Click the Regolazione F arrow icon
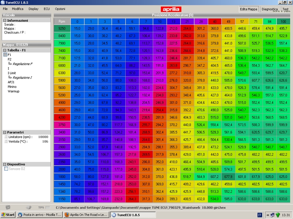Viewport: 293px width, 219px height. (10, 64)
